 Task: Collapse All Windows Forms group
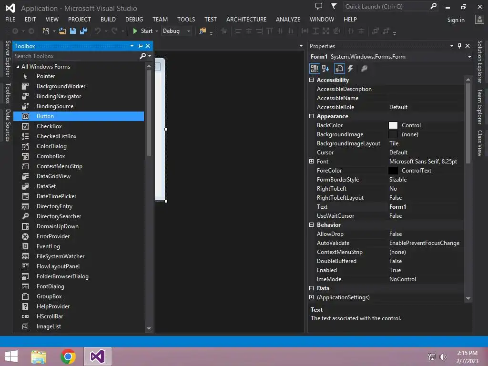click(18, 67)
